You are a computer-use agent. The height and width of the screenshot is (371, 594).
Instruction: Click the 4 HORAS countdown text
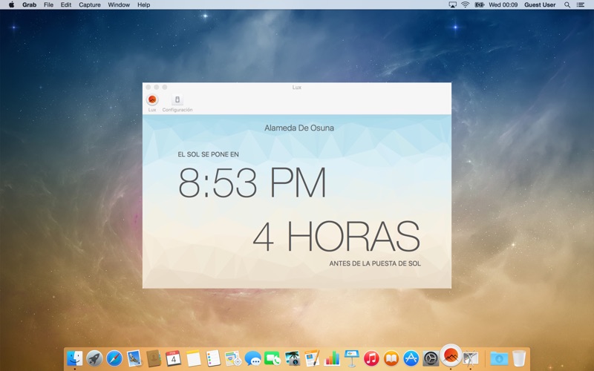pyautogui.click(x=336, y=236)
